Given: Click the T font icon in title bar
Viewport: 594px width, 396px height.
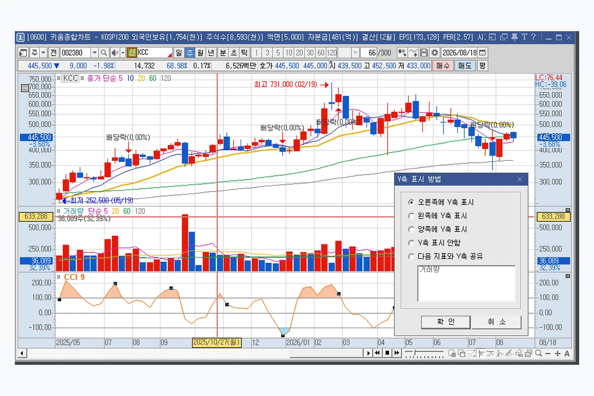Looking at the screenshot, I should click(x=524, y=37).
